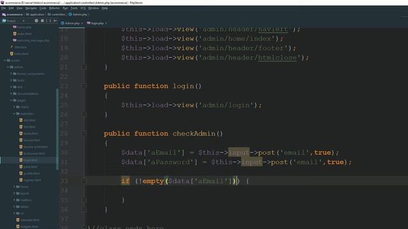Open the Navigate menu
The image size is (408, 229).
coord(31,8)
